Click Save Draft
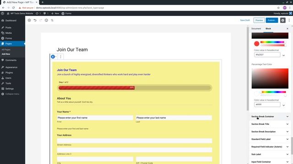 tap(245, 20)
